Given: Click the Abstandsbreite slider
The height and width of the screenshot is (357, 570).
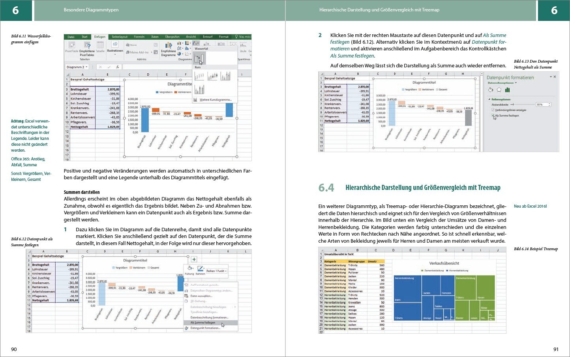Looking at the screenshot, I should pyautogui.click(x=523, y=104).
